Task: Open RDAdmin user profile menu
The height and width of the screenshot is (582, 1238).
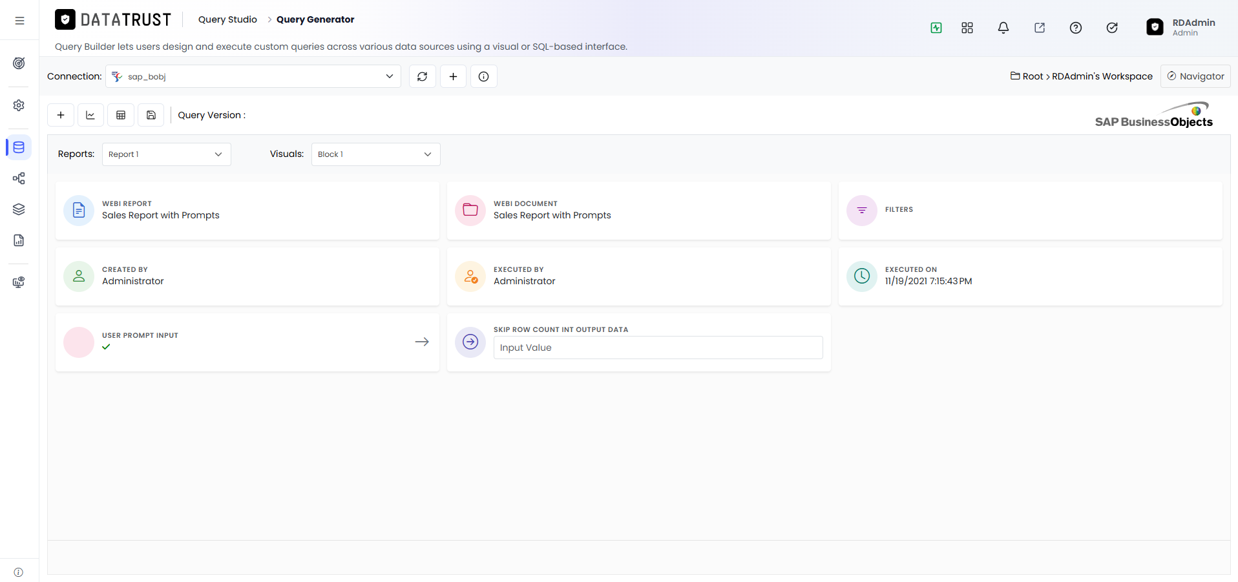Action: (x=1181, y=27)
